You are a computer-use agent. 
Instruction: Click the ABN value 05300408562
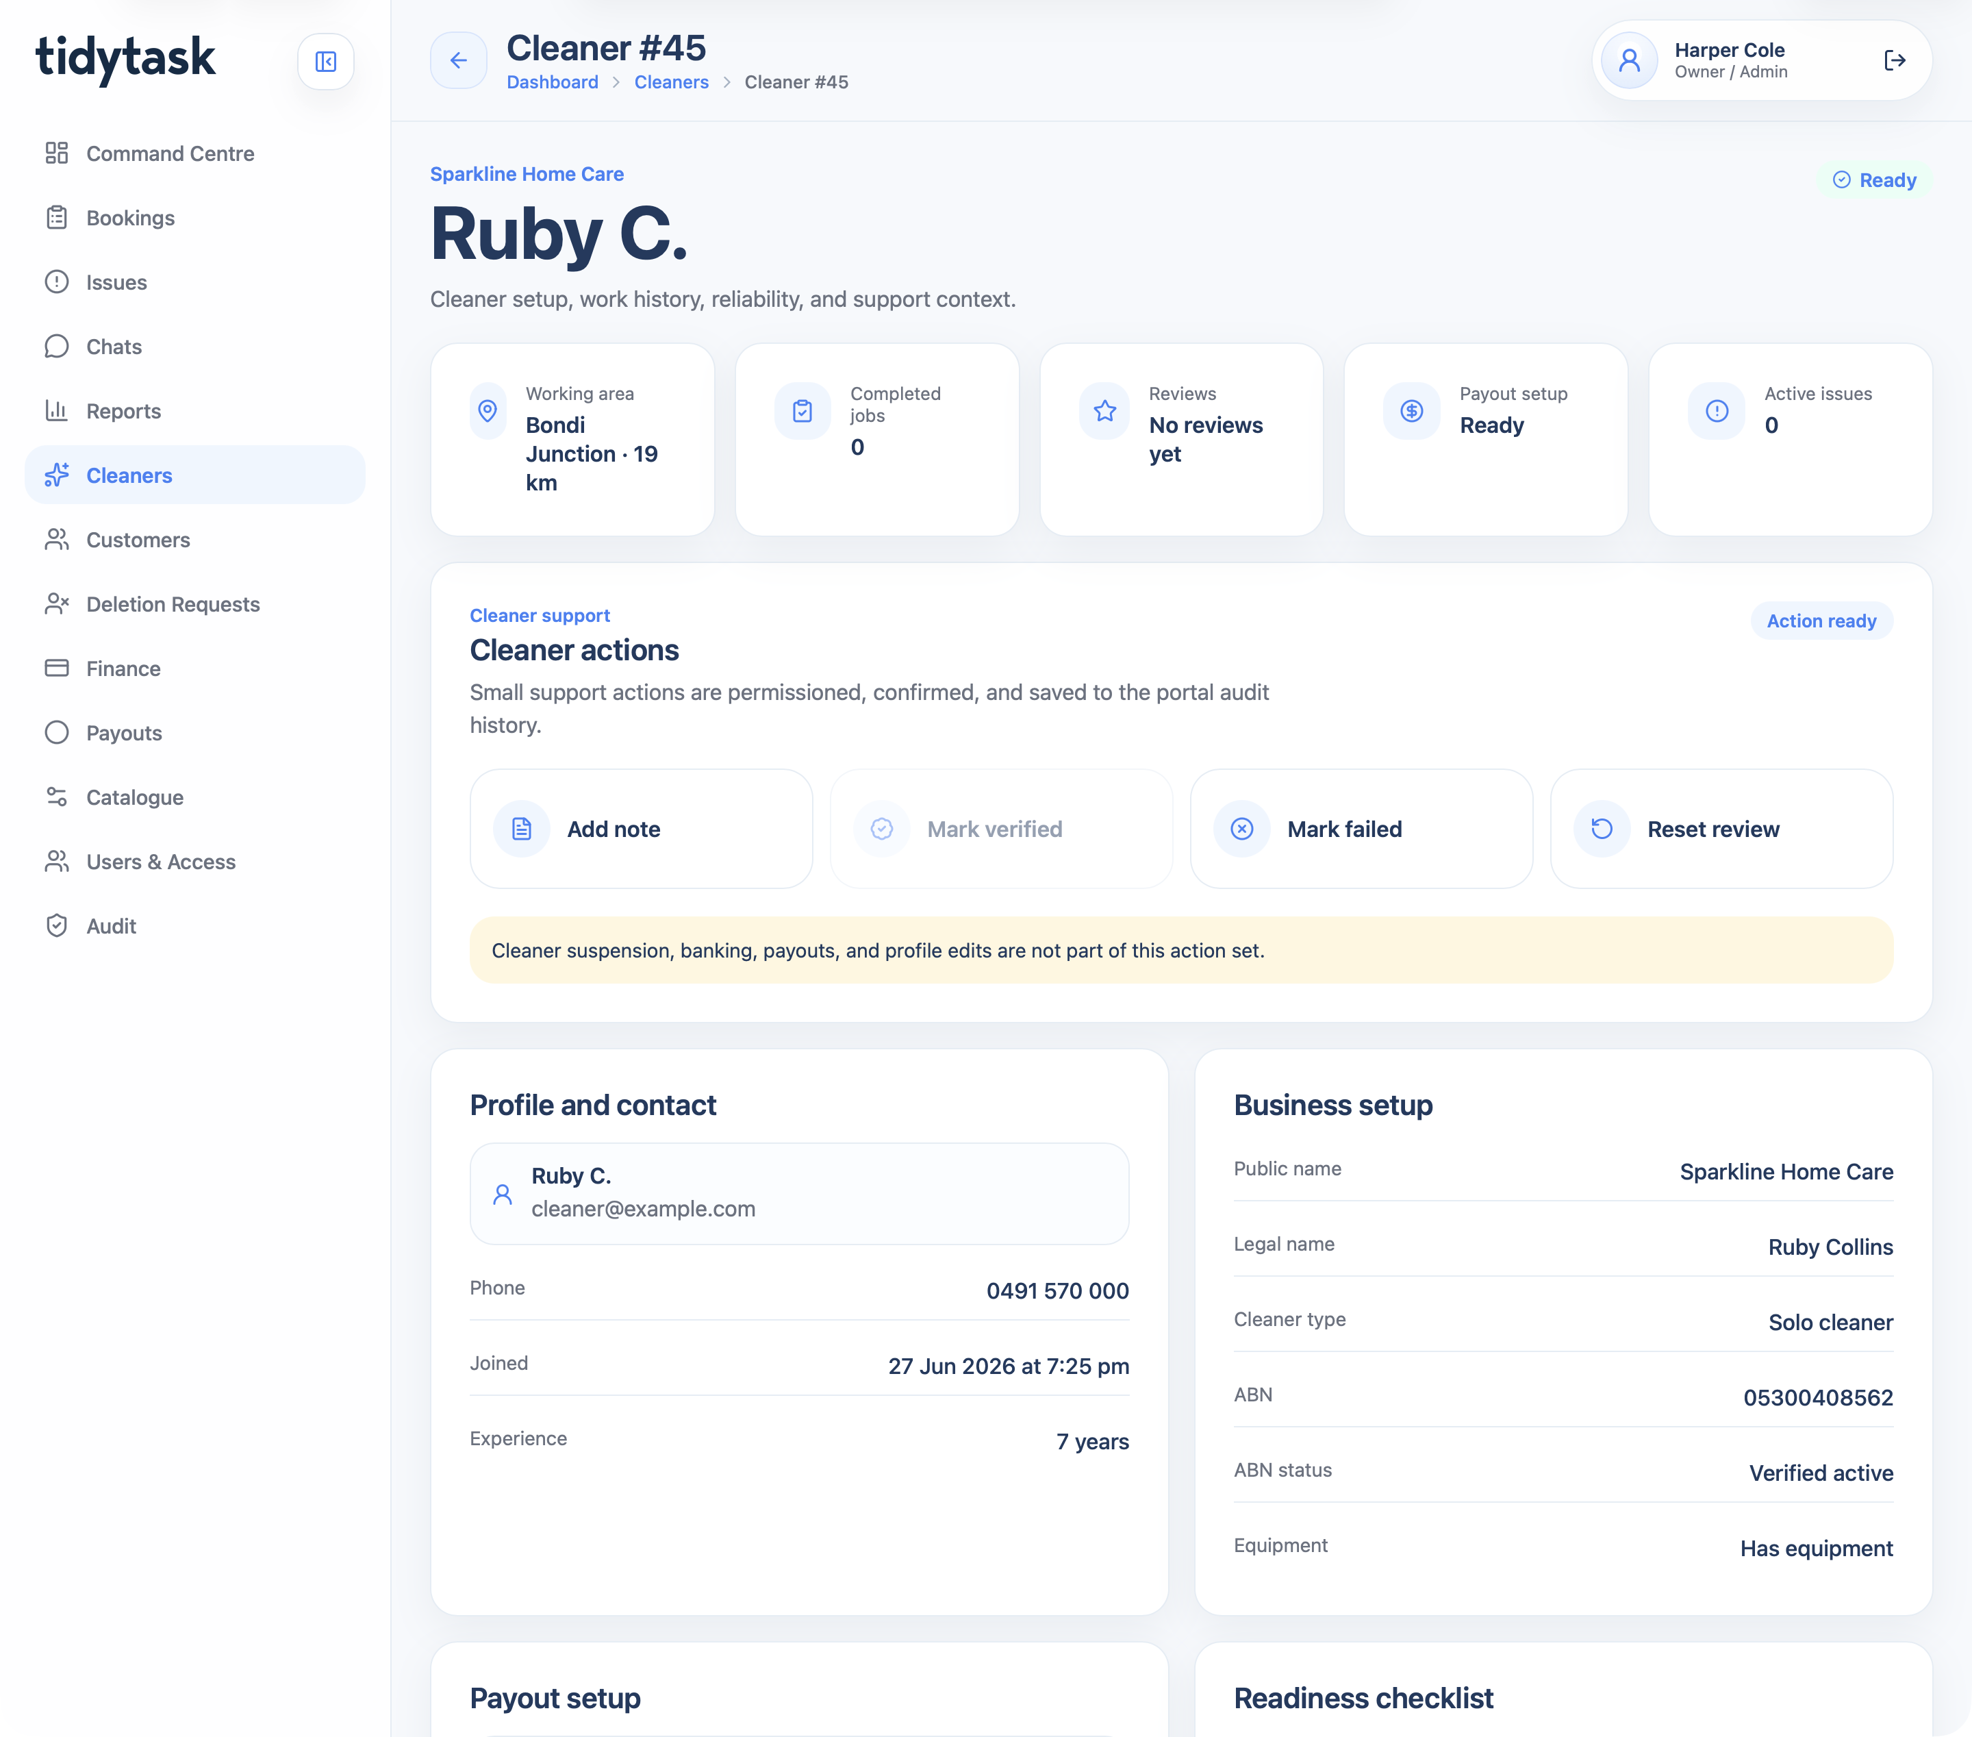pos(1818,1397)
